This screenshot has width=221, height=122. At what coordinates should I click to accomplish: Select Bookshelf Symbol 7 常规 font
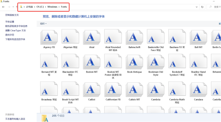pyautogui.click(x=177, y=61)
